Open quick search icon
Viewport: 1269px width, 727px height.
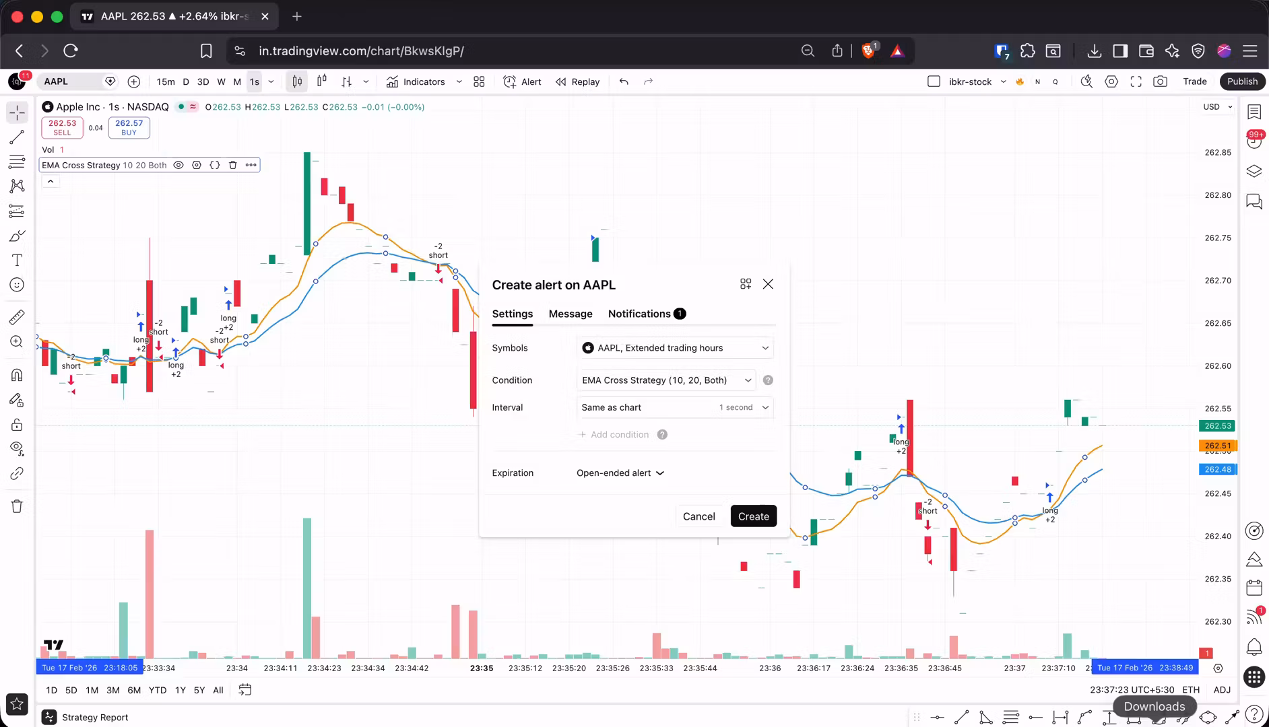[x=1086, y=81]
